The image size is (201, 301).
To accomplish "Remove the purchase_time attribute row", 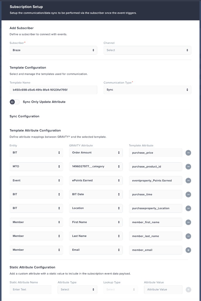I will coord(188,194).
